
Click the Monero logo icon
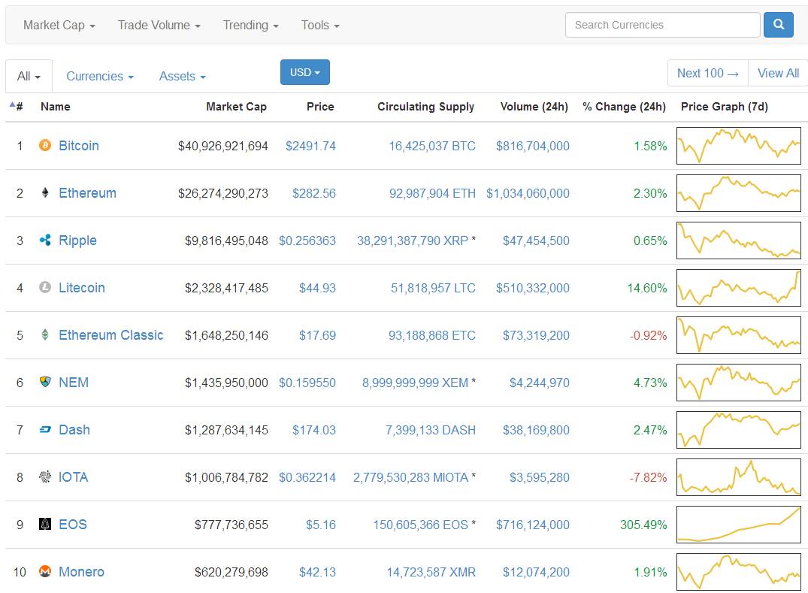pos(45,571)
